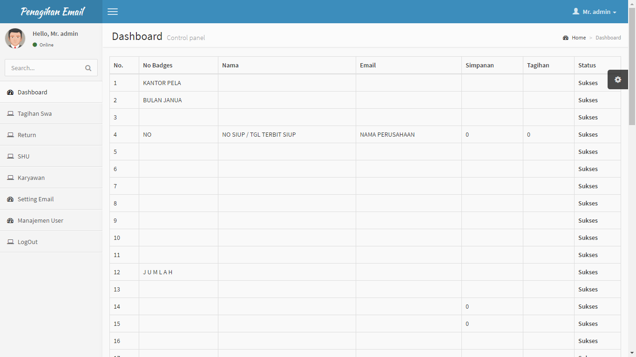Click the Home breadcrumb link
The image size is (636, 357).
[x=579, y=38]
